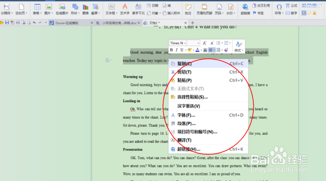Screen dimensions: 326x181
Task: Choose 翻译(T) from the context menu
Action: (209, 140)
